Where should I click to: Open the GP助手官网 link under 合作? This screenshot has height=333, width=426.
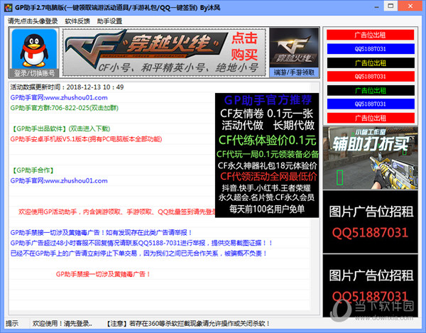pyautogui.click(x=59, y=180)
